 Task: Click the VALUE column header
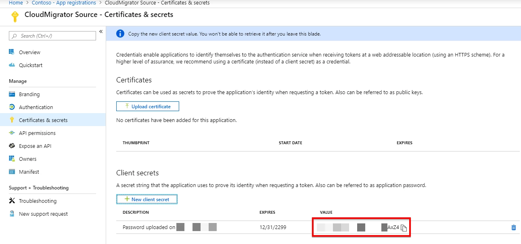tap(326, 212)
